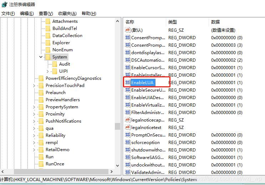Click the PrecisionTouchPad folder icon
This screenshot has height=185, width=265.
point(41,86)
